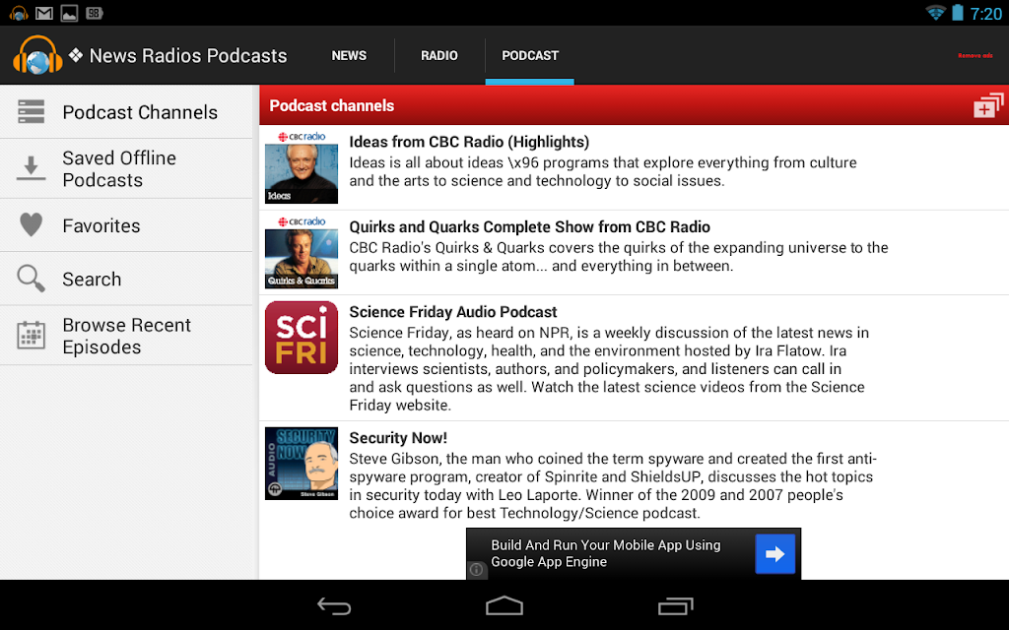
Task: Tap the add podcast channel icon
Action: coord(987,105)
